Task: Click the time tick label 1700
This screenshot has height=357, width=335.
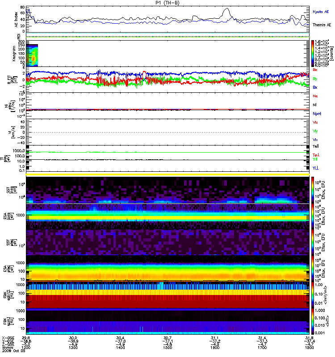Action: [262, 348]
